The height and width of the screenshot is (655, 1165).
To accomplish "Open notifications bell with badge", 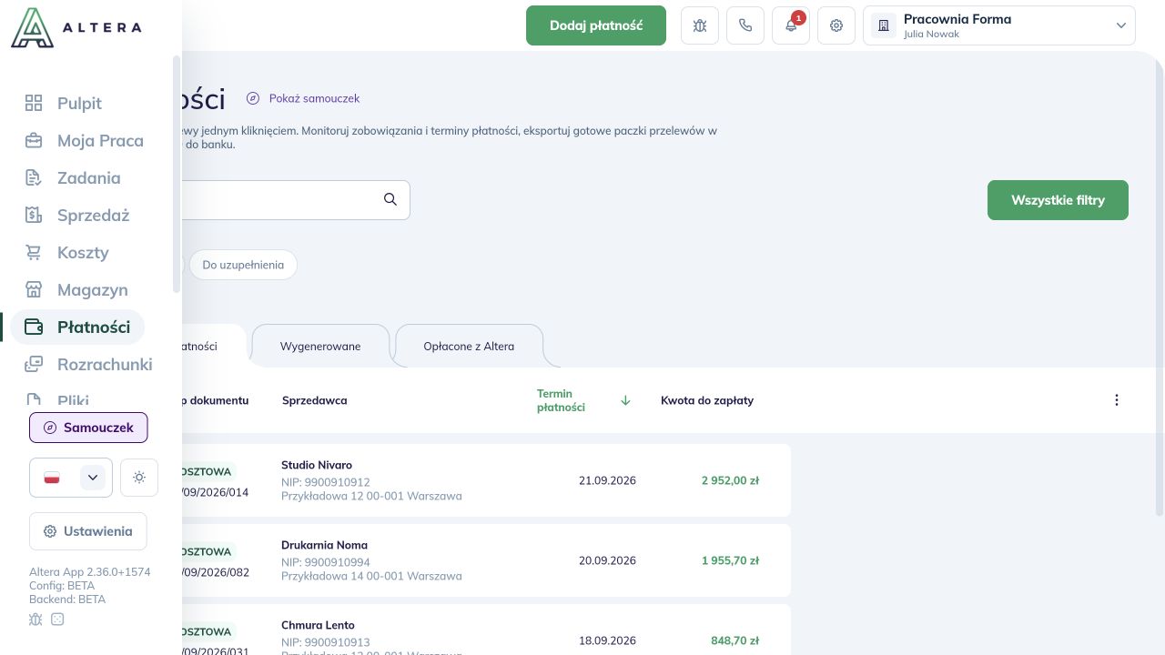I will [791, 25].
